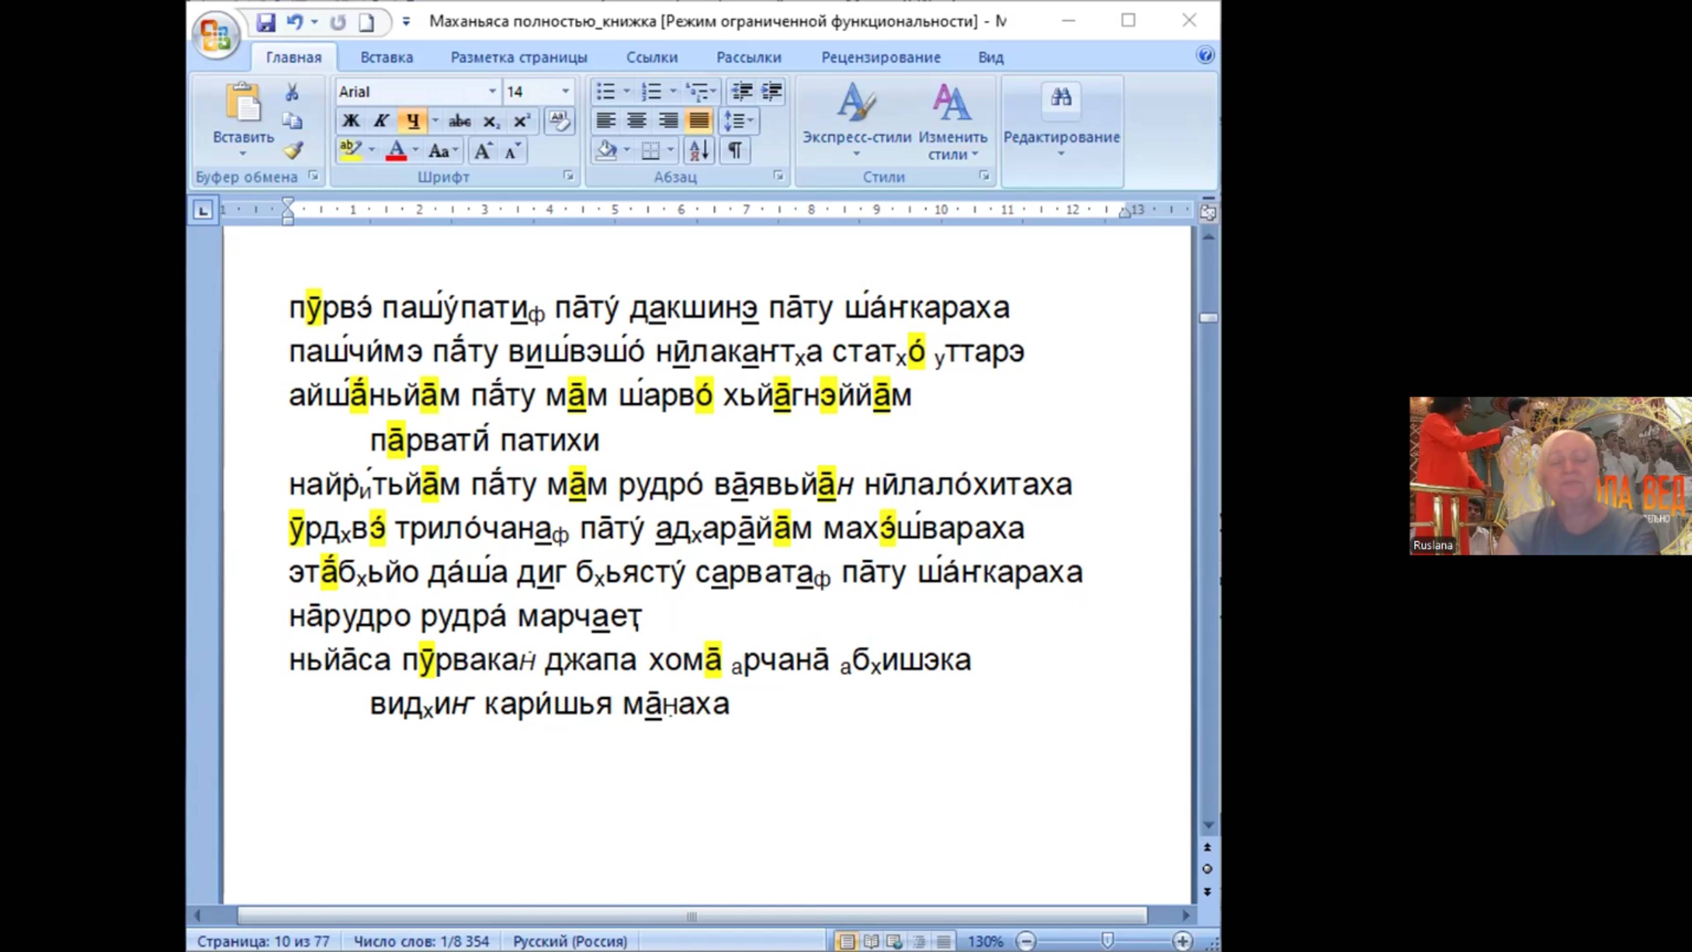The image size is (1692, 952).
Task: Toggle the paragraph marks display button
Action: [x=735, y=151]
